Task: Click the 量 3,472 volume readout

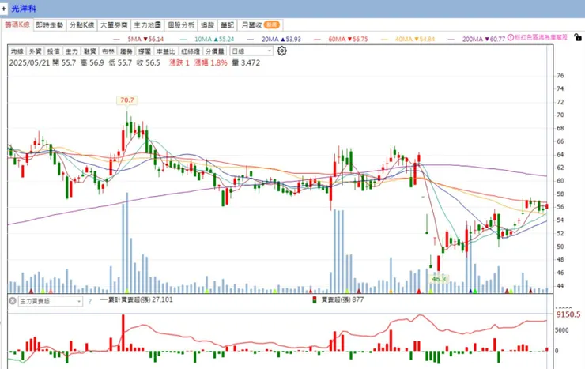Action: tap(246, 62)
